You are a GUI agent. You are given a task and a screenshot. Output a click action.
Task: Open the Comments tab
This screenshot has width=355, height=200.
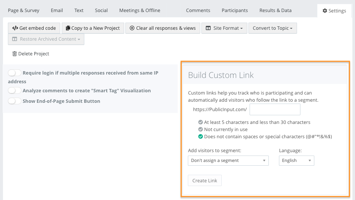click(198, 11)
